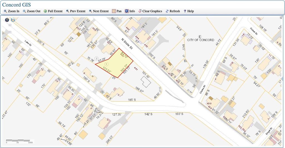Open the Help page
The width and height of the screenshot is (285, 148).
click(185, 11)
